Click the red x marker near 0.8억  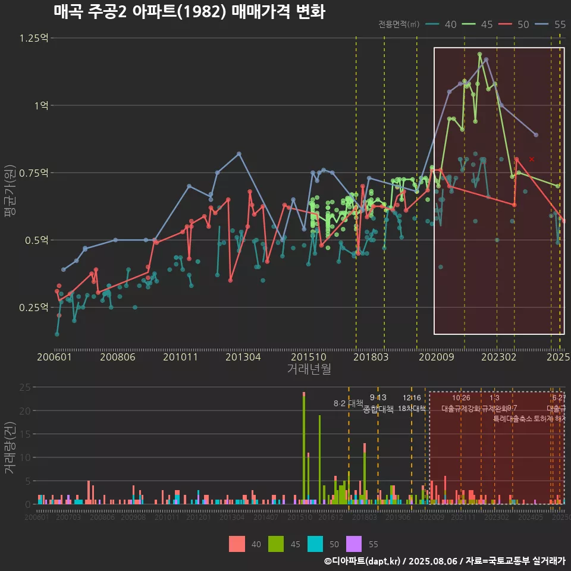[532, 159]
